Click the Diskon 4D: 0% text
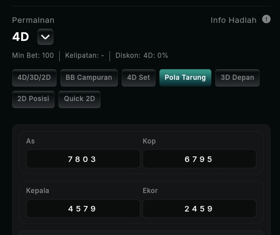This screenshot has height=235, width=280. click(142, 55)
